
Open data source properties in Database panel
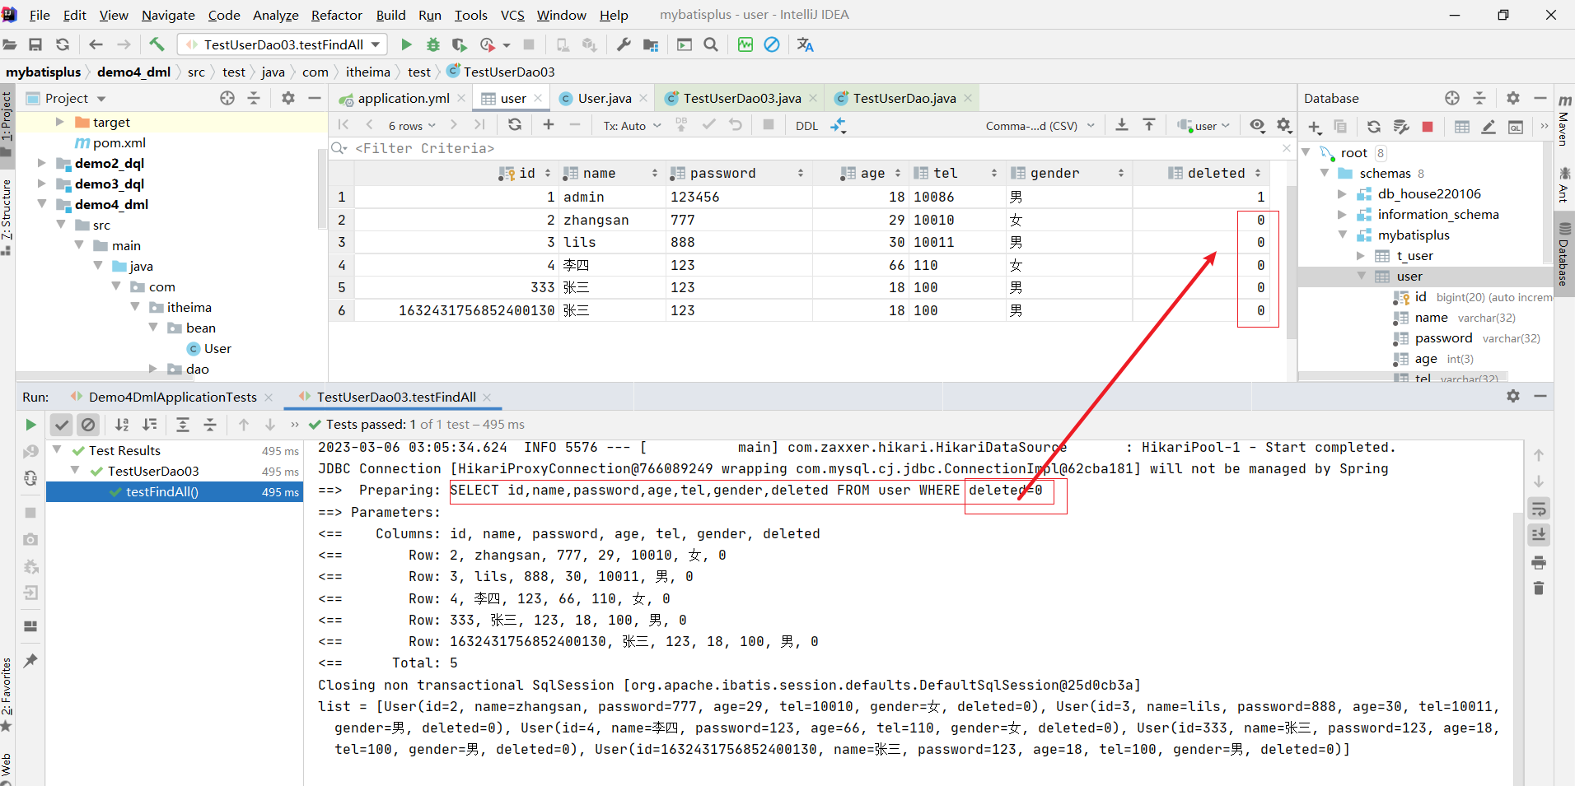pyautogui.click(x=1401, y=126)
